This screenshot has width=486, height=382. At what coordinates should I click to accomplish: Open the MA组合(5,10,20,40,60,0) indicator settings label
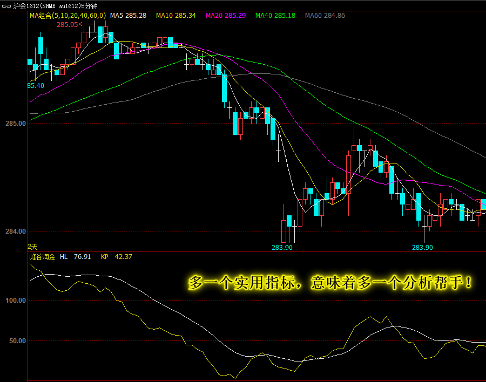[x=67, y=16]
